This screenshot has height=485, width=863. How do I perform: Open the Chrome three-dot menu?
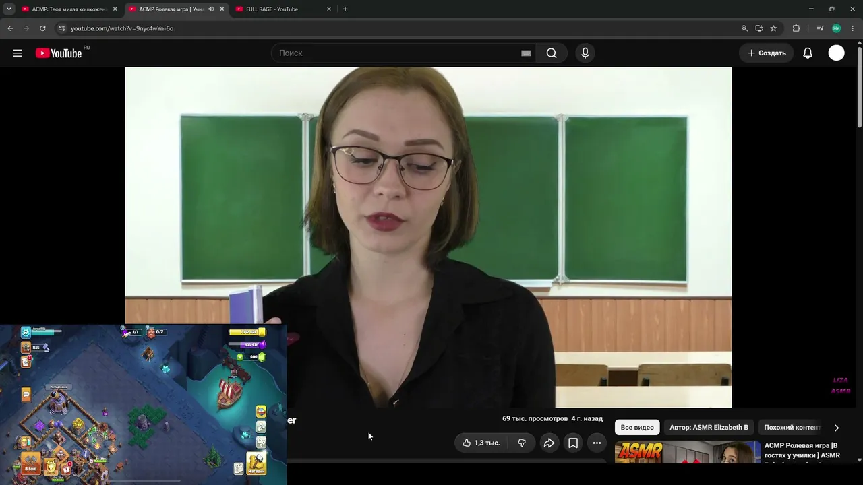853,28
